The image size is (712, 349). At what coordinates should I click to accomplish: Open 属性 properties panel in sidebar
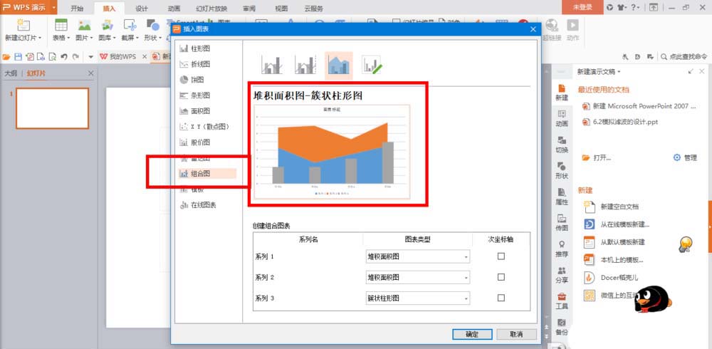click(x=562, y=197)
